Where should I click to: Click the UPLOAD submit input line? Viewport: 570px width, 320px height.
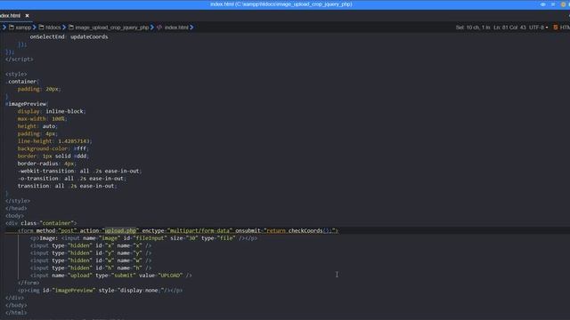coord(110,276)
